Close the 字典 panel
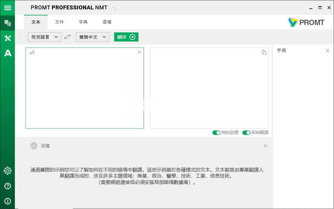Image resolution: width=334 pixels, height=209 pixels. click(328, 51)
